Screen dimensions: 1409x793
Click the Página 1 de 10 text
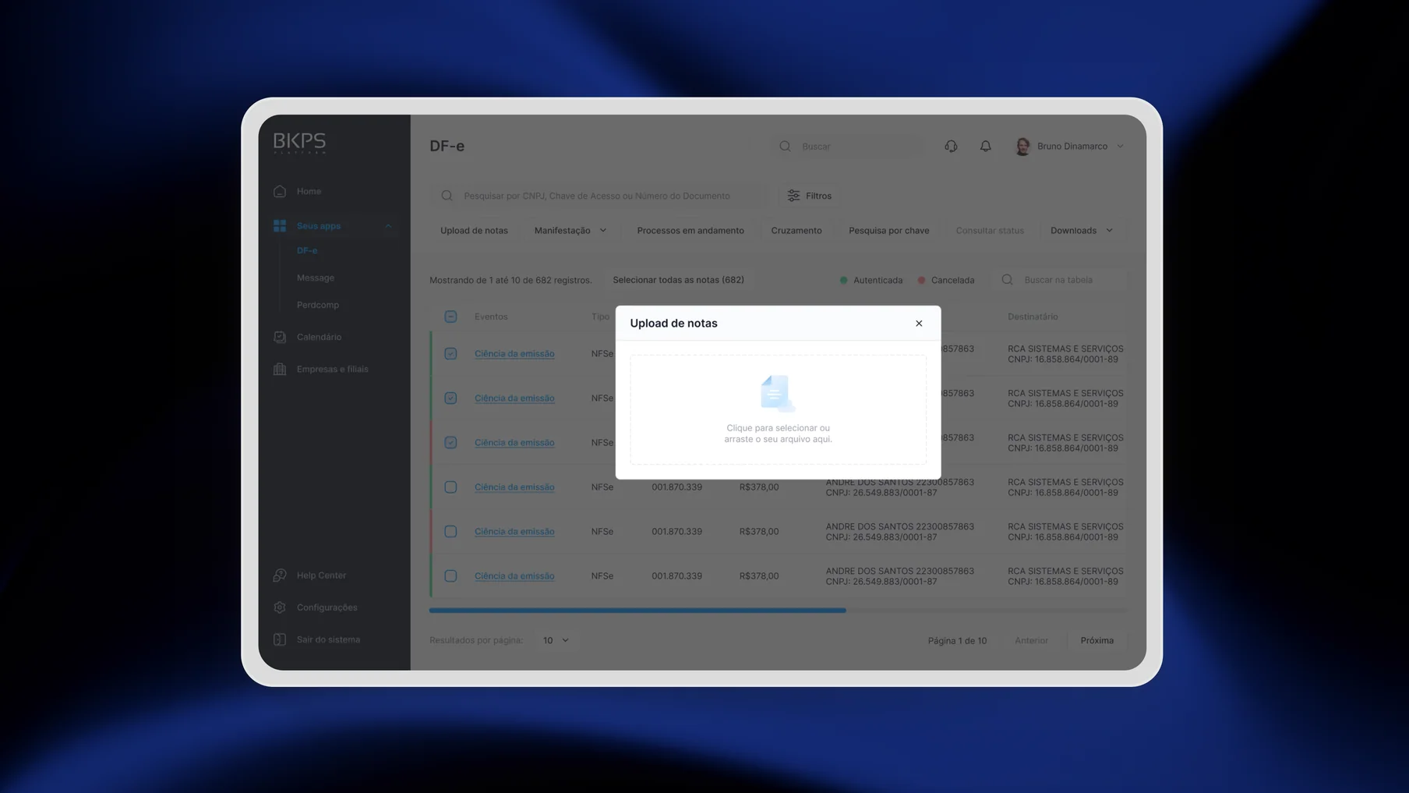click(x=957, y=641)
